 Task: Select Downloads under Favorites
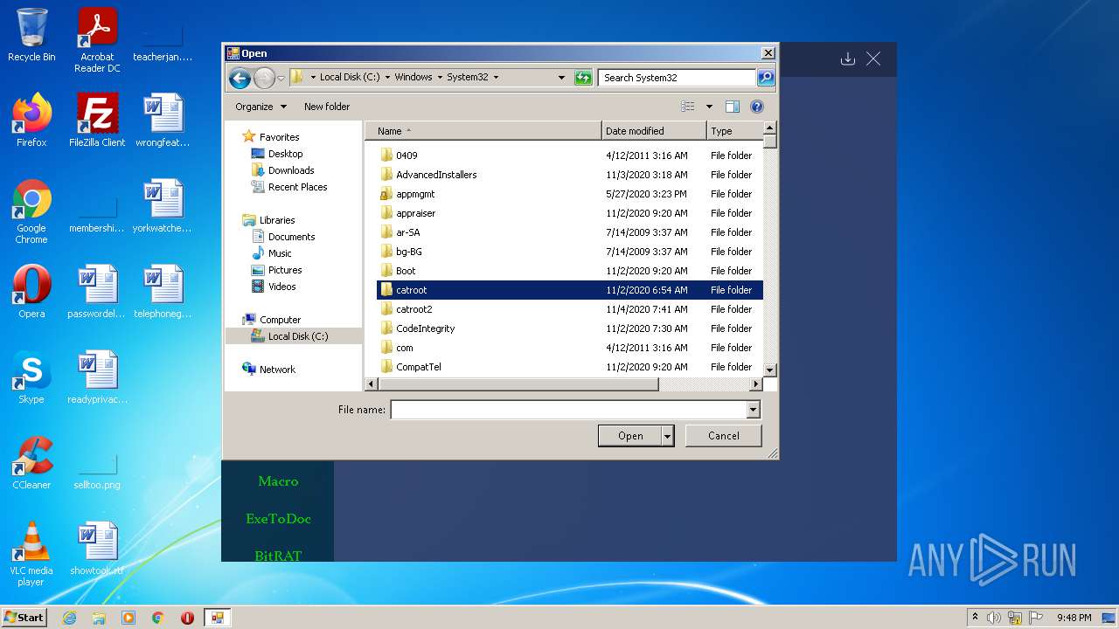291,170
